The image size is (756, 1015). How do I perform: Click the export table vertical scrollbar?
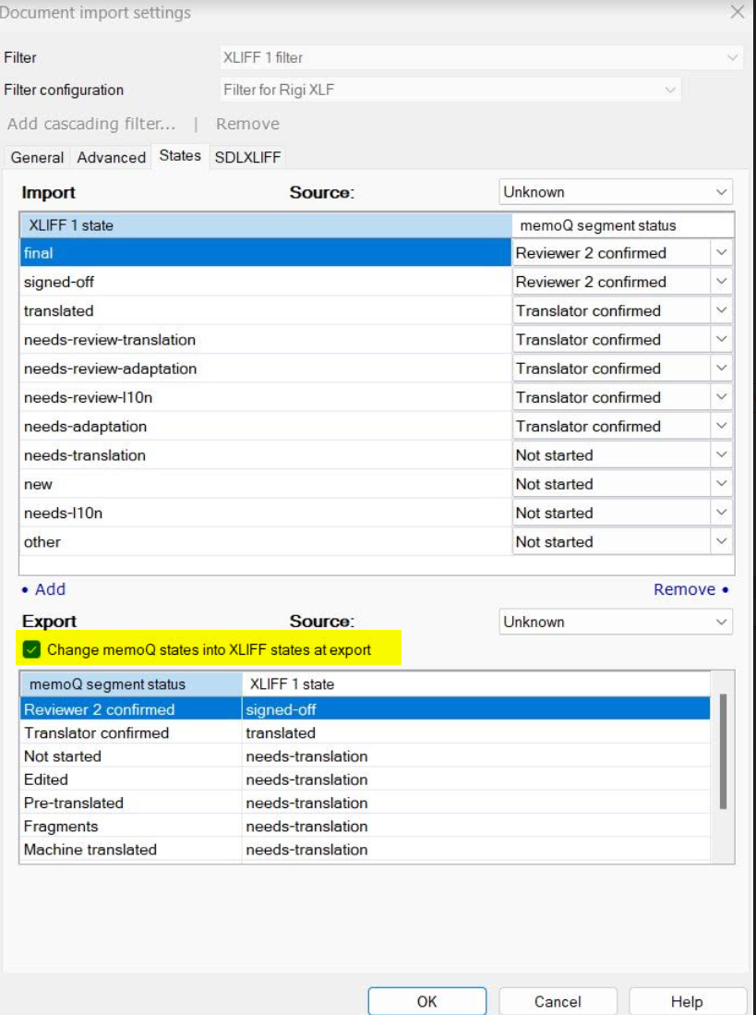pos(723,752)
